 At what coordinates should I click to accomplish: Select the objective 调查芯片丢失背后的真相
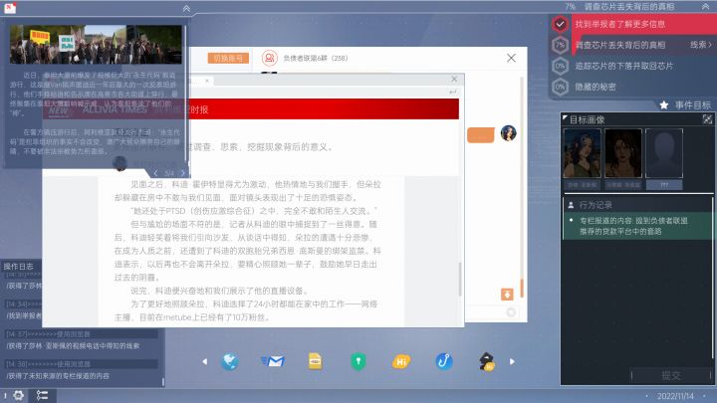620,45
